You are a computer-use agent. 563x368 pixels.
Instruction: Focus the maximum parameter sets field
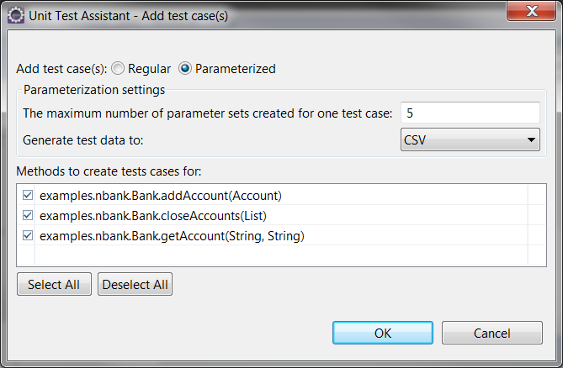[470, 113]
